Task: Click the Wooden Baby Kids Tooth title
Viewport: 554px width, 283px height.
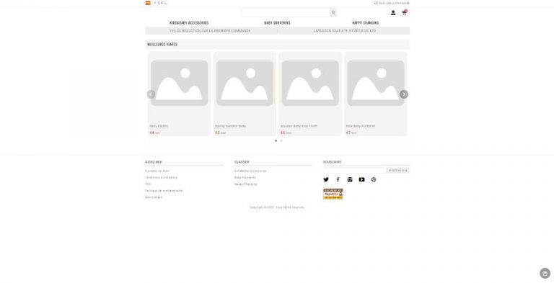Action: click(299, 126)
